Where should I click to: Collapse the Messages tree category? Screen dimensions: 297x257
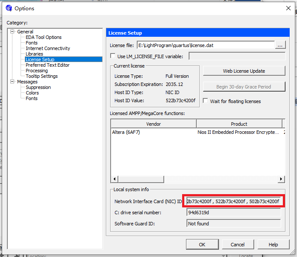click(13, 82)
